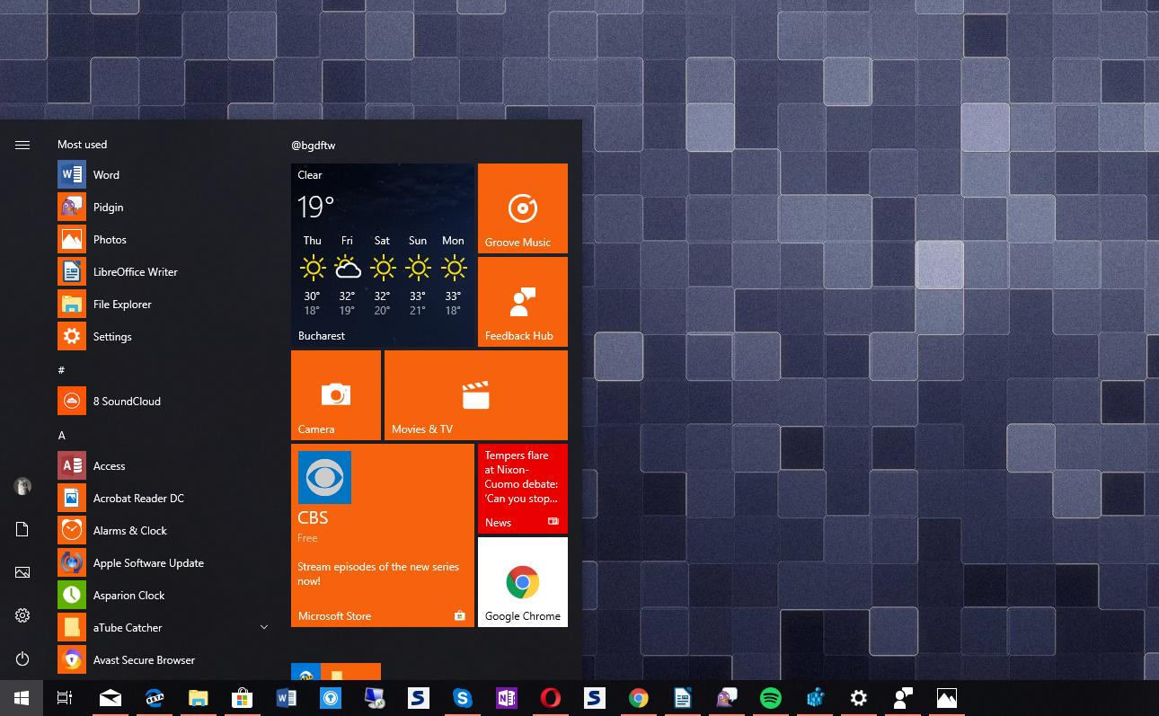The image size is (1159, 716).
Task: Open the News tile about Nixon-Cuomo debate
Action: point(523,489)
